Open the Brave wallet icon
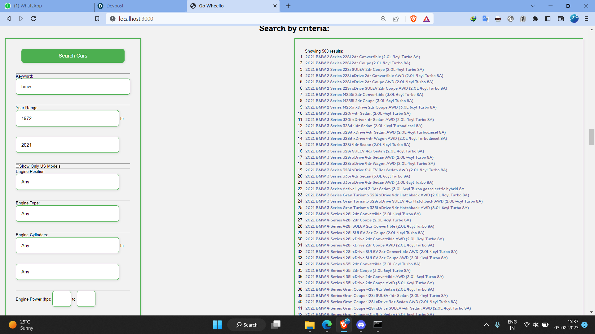This screenshot has width=595, height=334. (561, 19)
